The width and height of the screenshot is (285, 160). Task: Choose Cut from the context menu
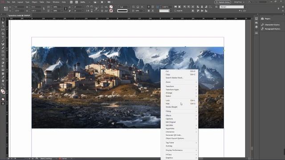point(179,71)
